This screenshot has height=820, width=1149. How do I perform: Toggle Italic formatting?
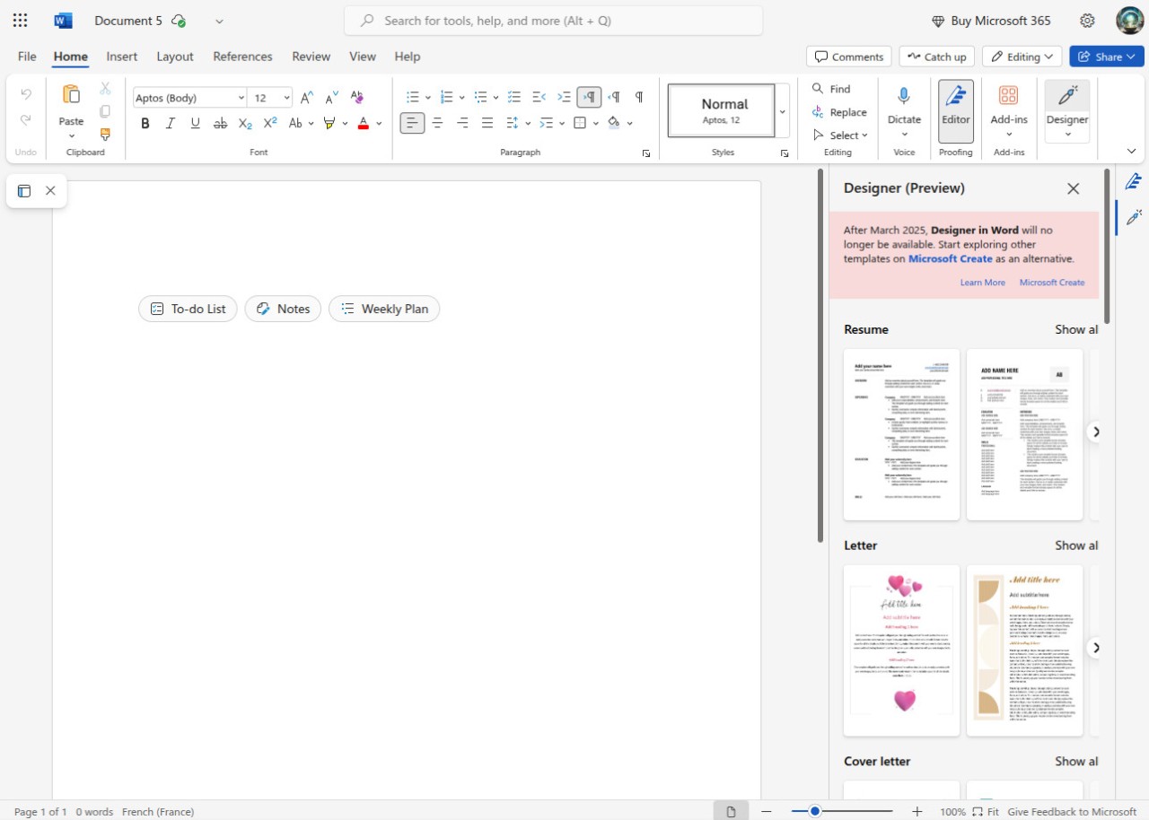170,123
